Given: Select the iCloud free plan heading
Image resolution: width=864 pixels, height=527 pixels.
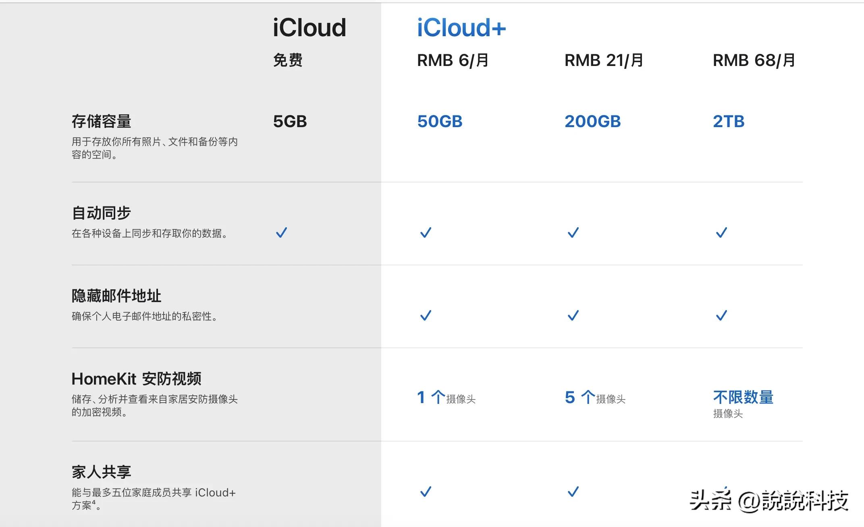Looking at the screenshot, I should point(309,28).
